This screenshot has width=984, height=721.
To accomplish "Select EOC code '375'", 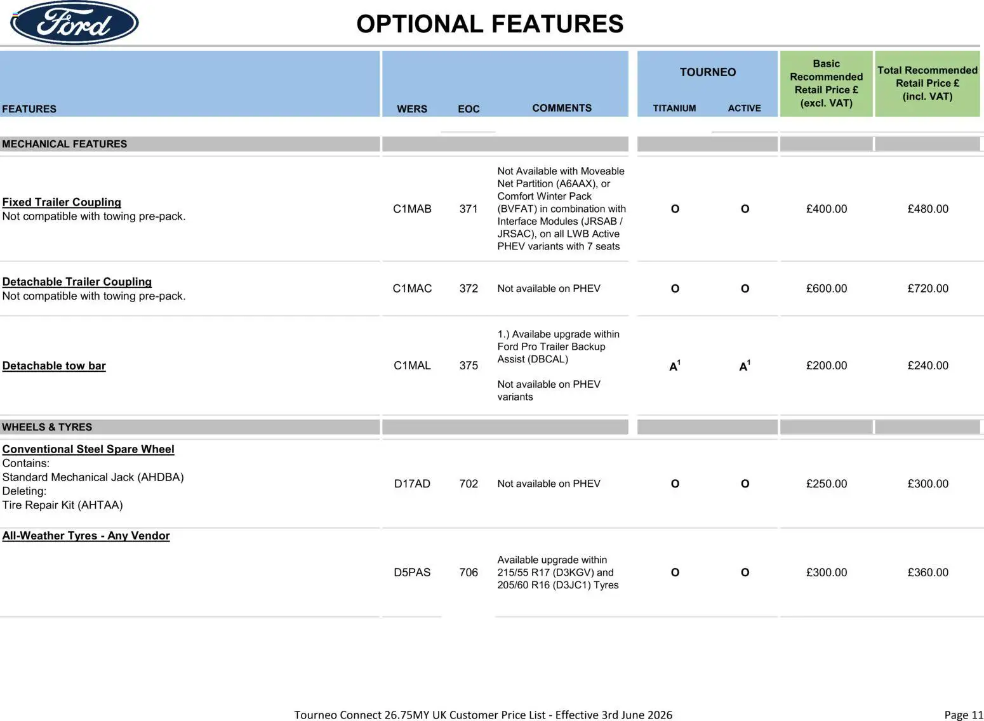I will (x=469, y=366).
